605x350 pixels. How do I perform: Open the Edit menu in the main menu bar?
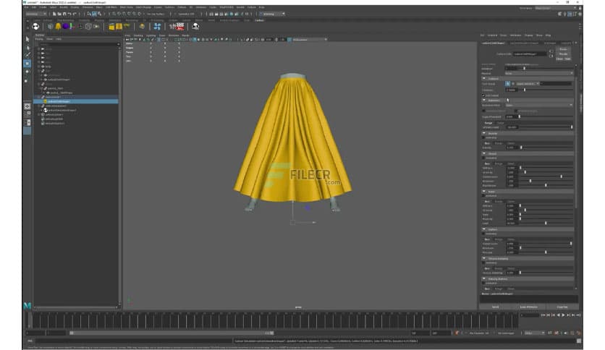click(x=34, y=7)
